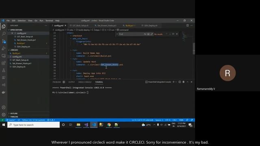The image size is (260, 146).
Task: Open the Search view in activity bar
Action: (4, 34)
